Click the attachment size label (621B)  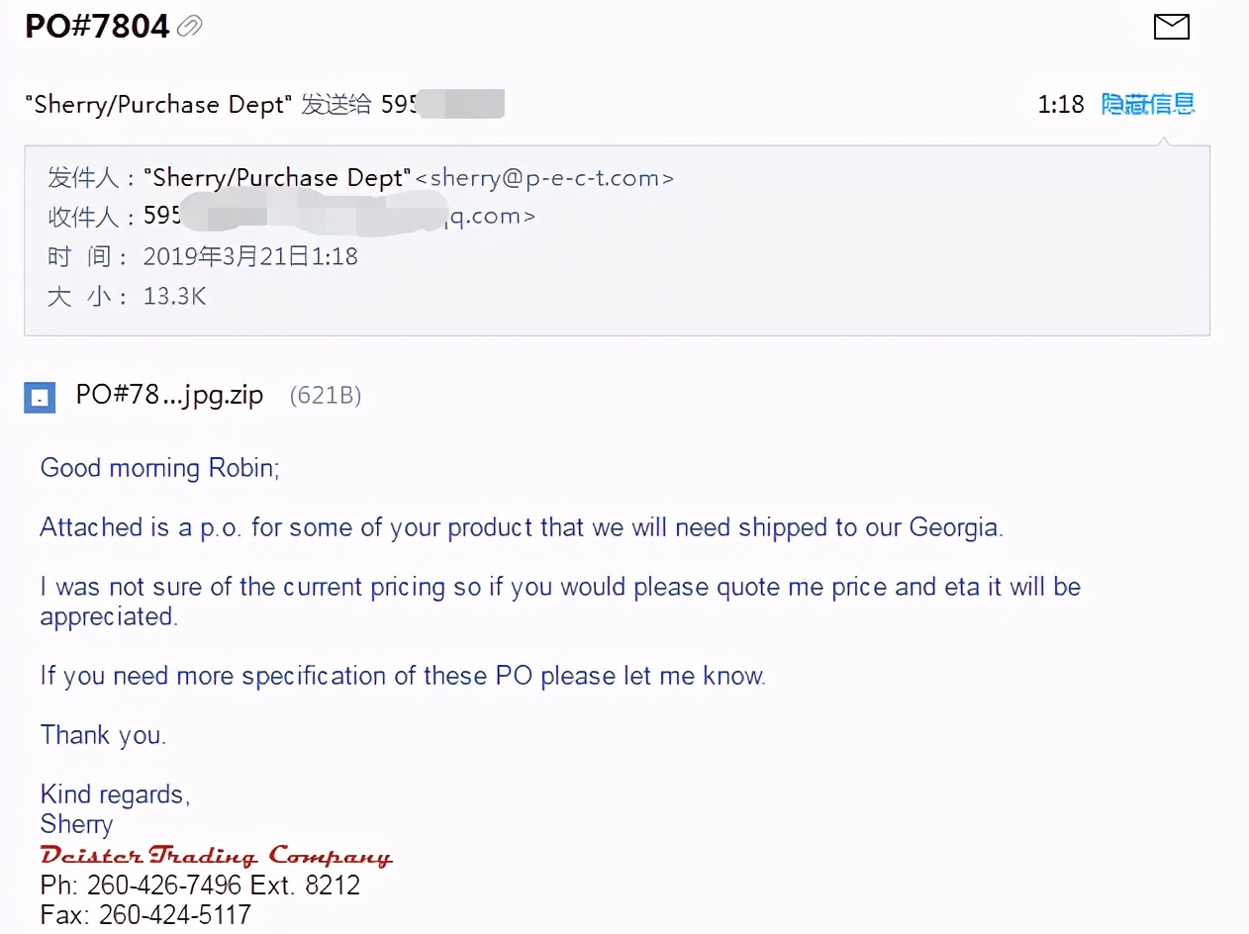(326, 397)
